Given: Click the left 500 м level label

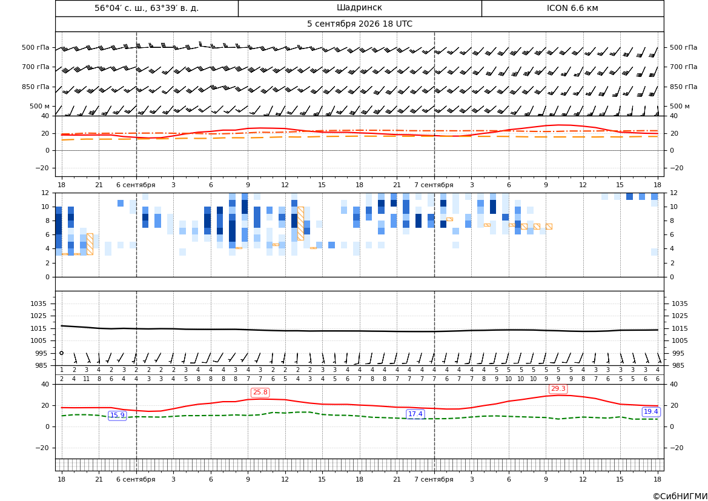Looking at the screenshot, I should coord(39,106).
